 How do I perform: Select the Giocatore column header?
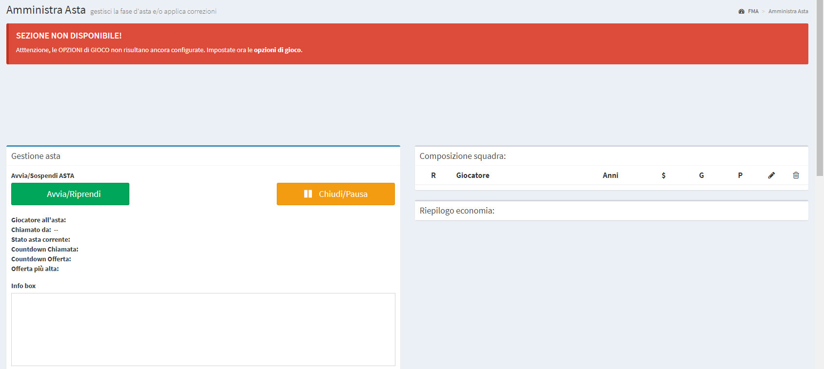[473, 175]
